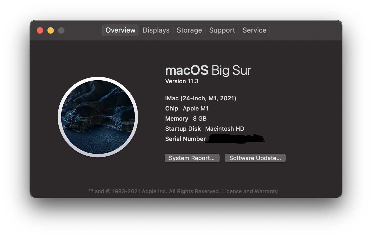This screenshot has width=372, height=237.
Task: Click the macOS Big Sur logo image
Action: tap(98, 117)
